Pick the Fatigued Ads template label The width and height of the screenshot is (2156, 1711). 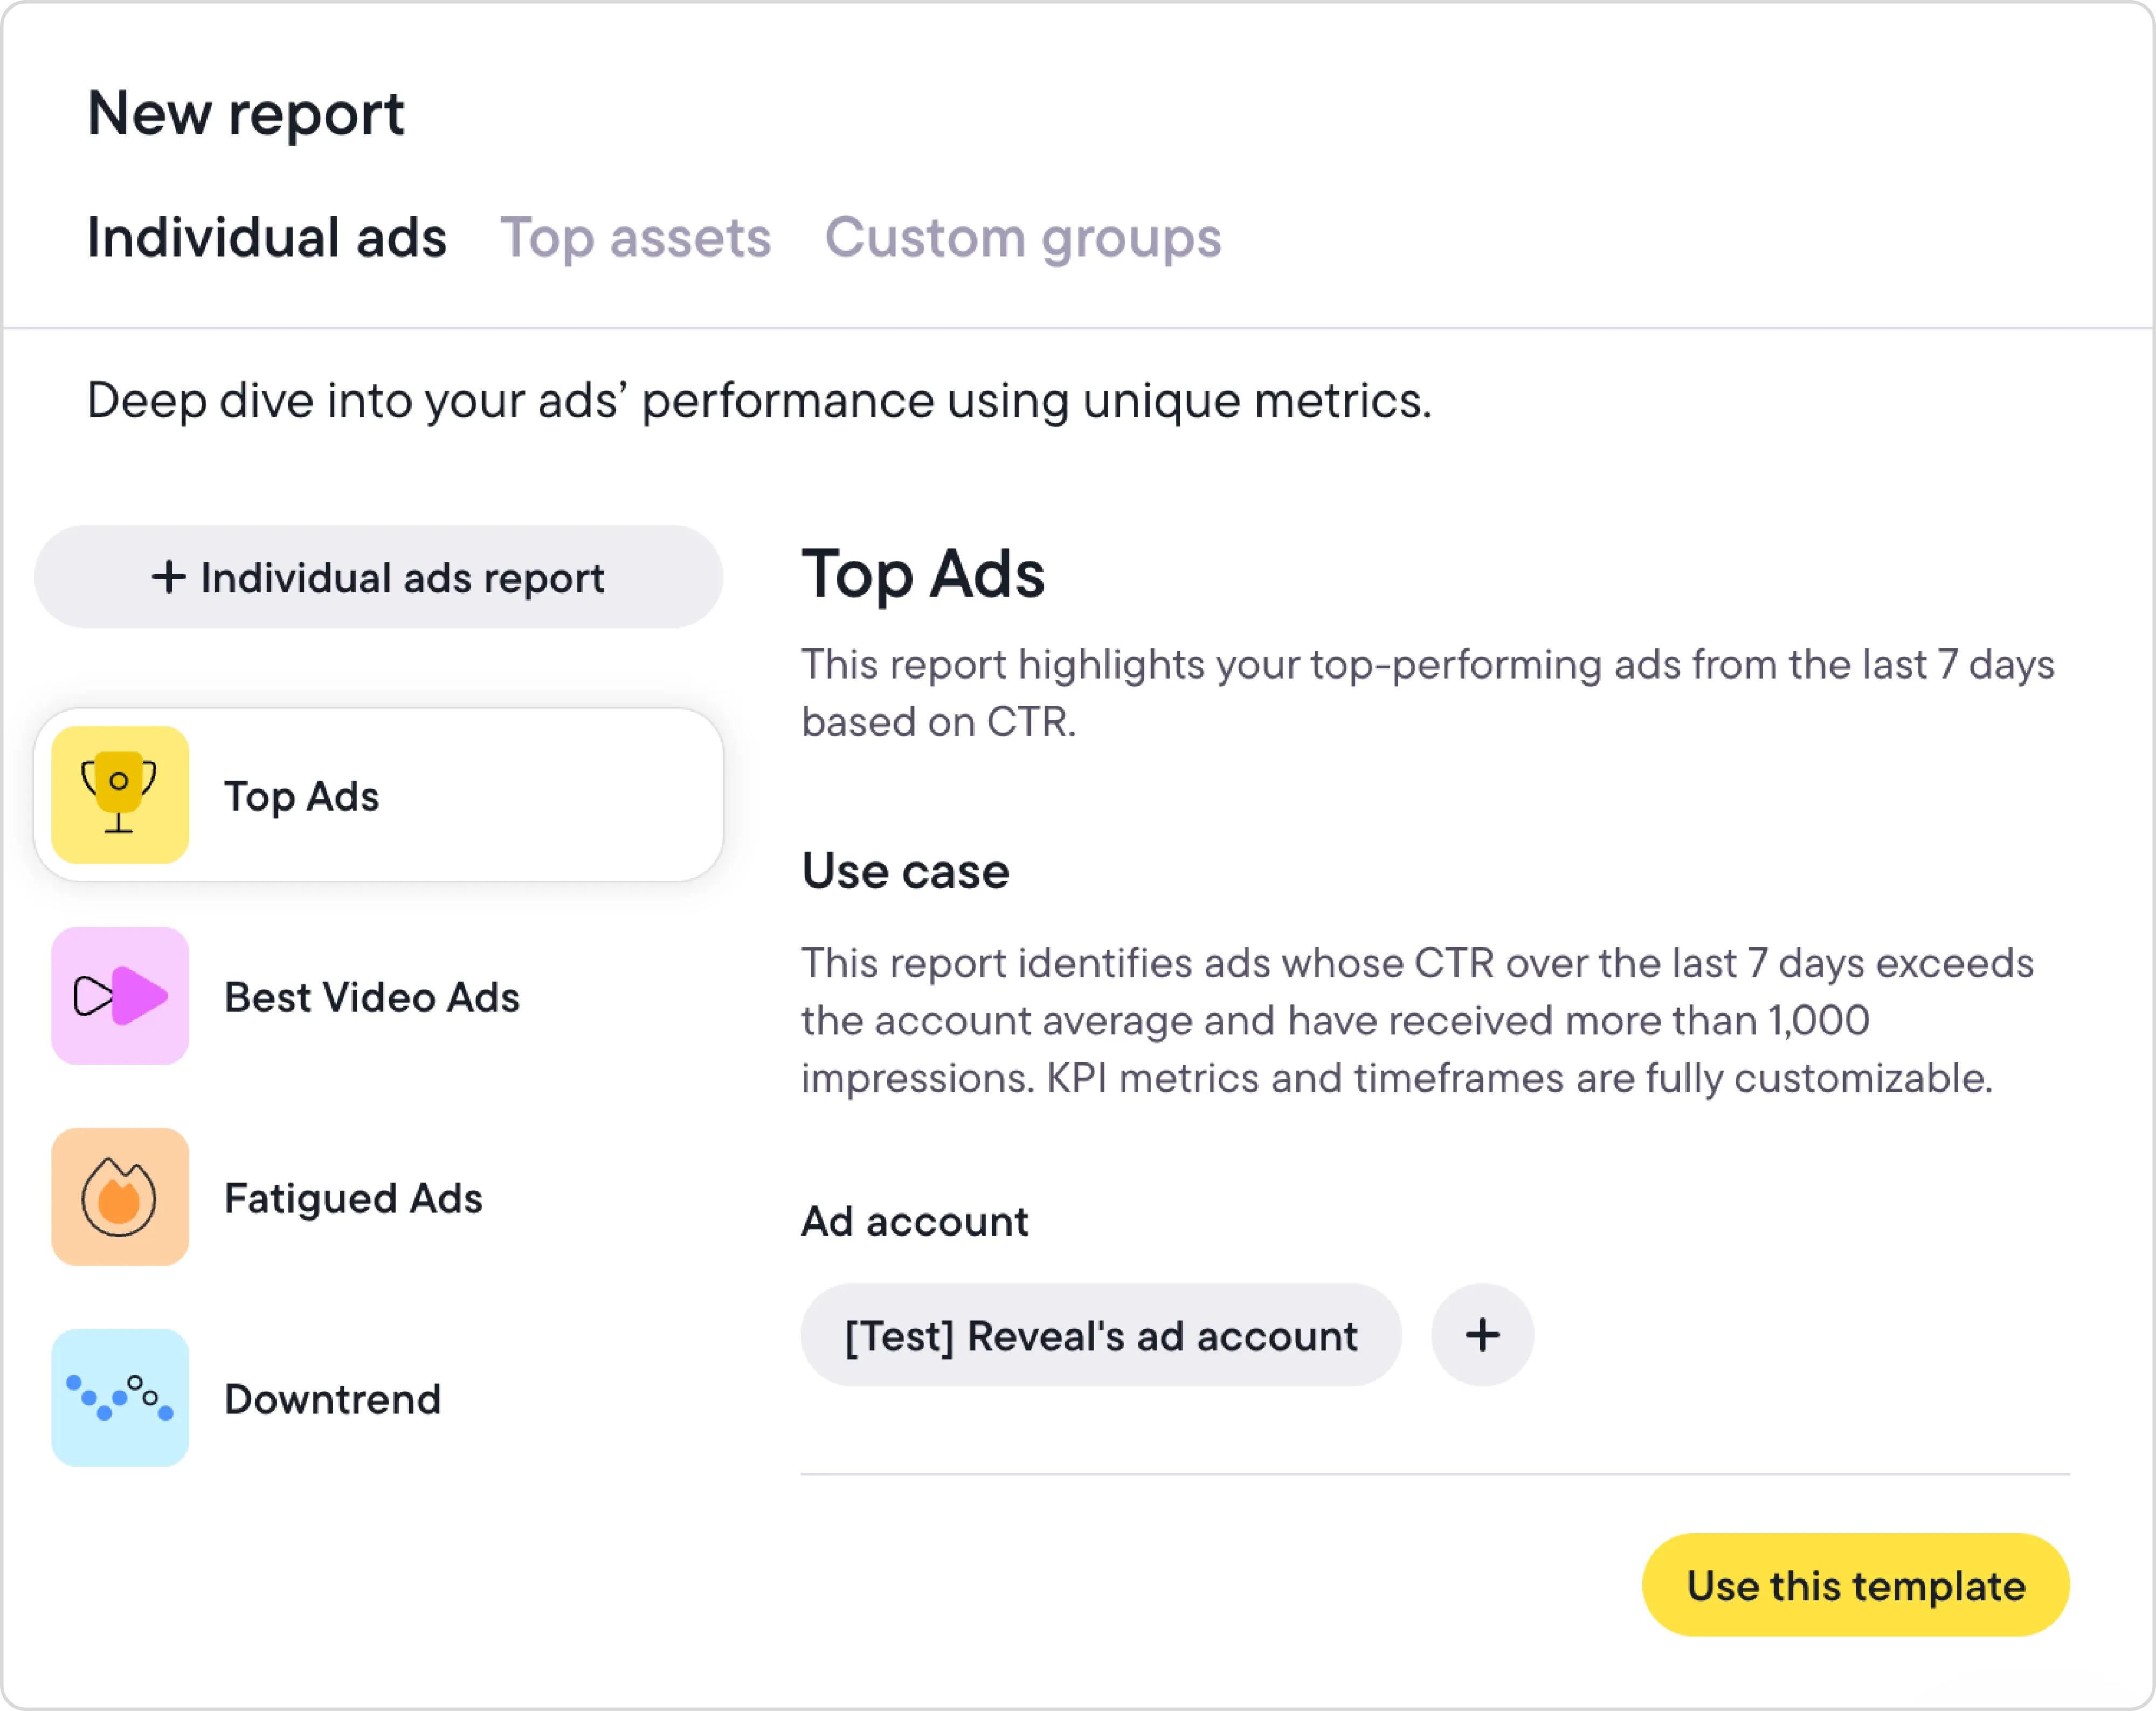pos(353,1198)
